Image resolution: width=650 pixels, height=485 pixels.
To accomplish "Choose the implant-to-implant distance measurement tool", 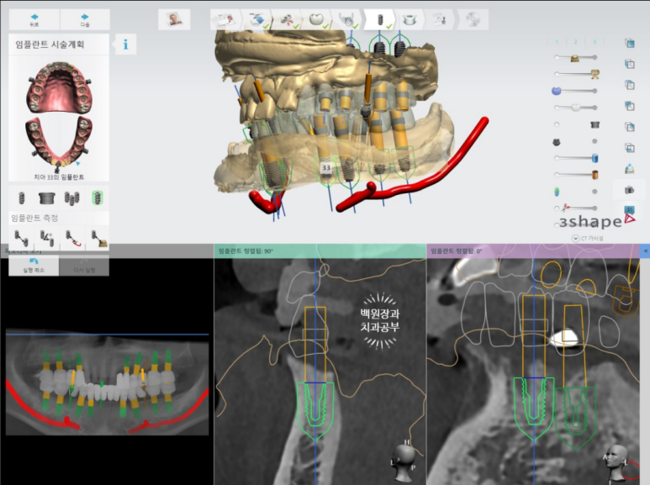I will (x=21, y=239).
